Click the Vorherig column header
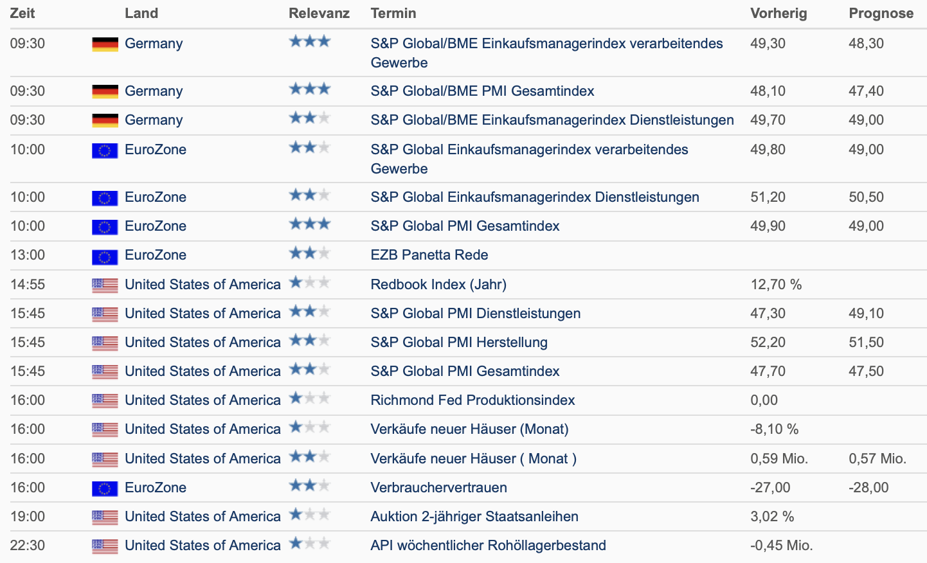The image size is (927, 563). click(x=778, y=13)
